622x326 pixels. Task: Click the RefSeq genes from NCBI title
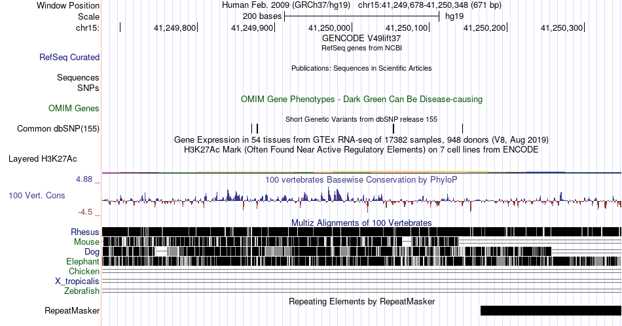click(x=361, y=48)
